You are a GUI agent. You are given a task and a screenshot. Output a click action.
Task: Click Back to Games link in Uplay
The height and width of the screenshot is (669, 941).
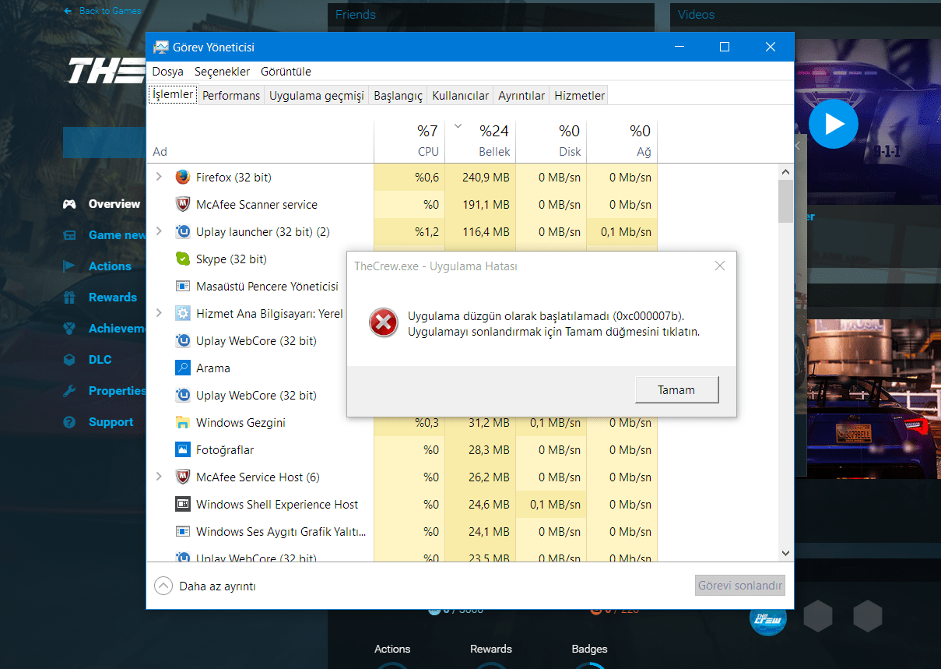click(103, 11)
